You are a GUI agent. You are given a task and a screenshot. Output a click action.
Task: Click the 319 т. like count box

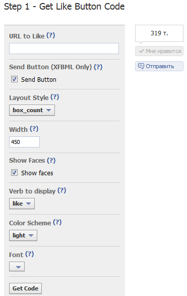pyautogui.click(x=159, y=33)
